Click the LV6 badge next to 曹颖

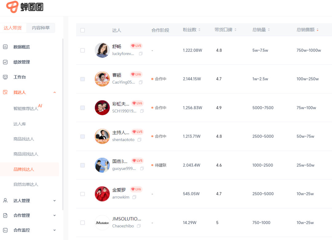coord(136,74)
